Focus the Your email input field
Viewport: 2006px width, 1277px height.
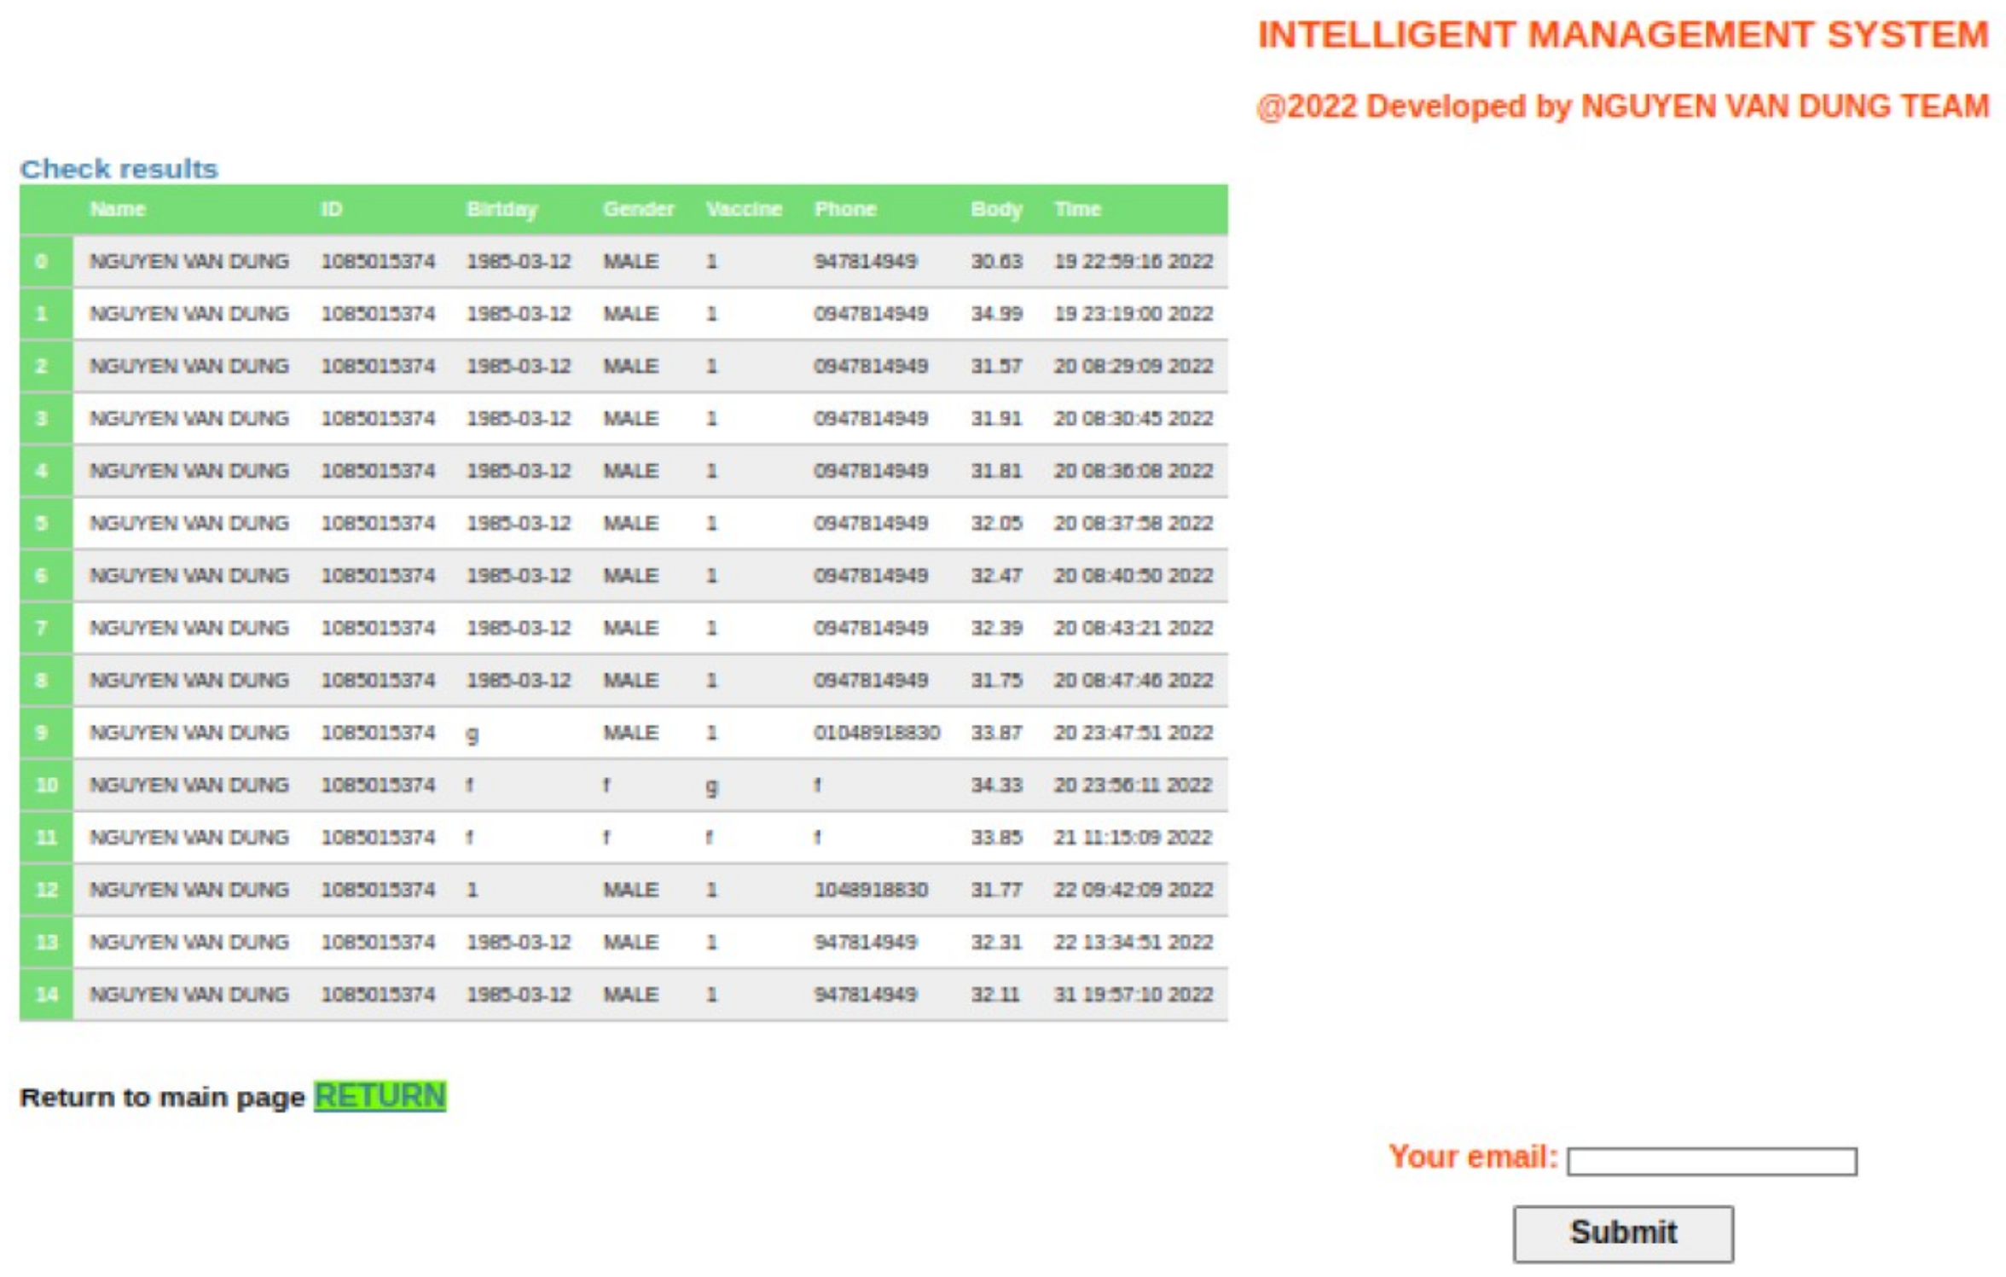pos(1711,1161)
